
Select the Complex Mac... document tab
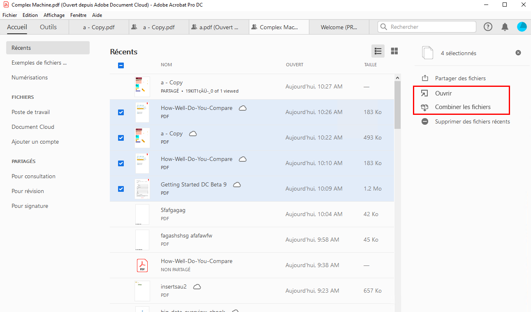279,27
